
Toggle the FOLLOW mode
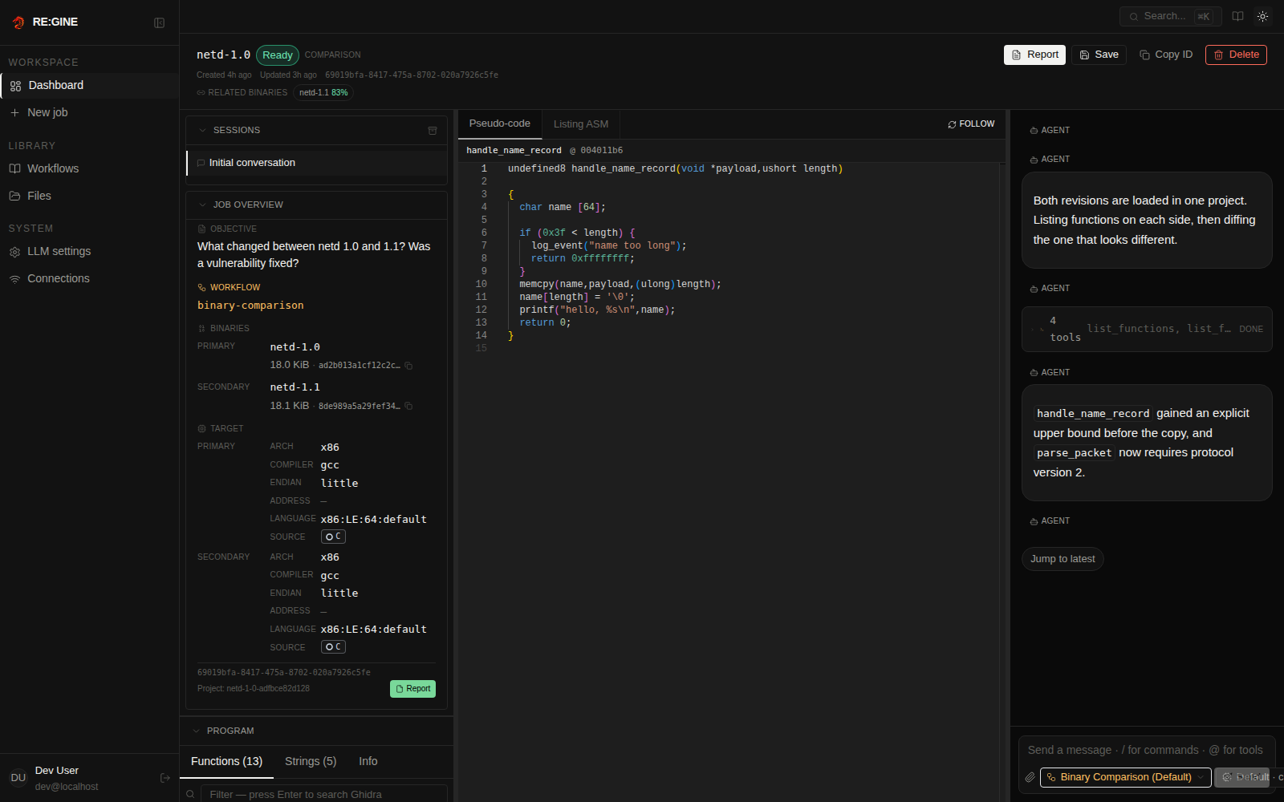[x=971, y=124]
